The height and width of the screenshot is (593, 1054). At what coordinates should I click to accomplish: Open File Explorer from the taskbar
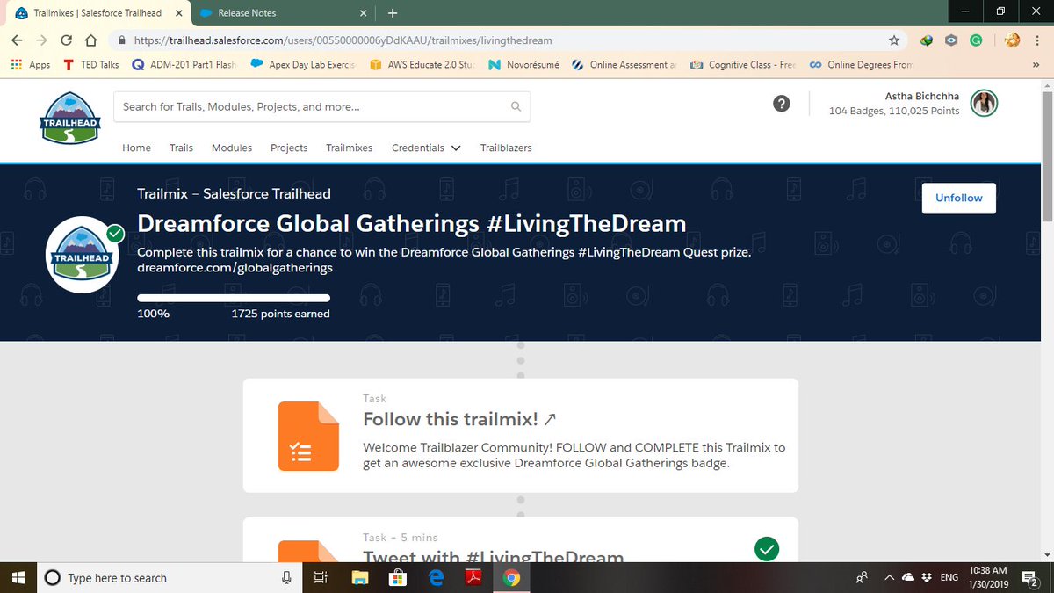tap(360, 578)
